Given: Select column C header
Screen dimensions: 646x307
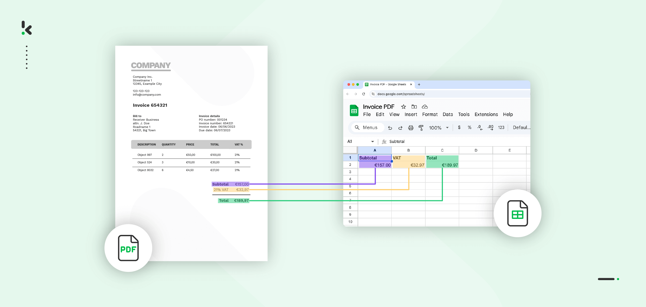Looking at the screenshot, I should (x=442, y=150).
